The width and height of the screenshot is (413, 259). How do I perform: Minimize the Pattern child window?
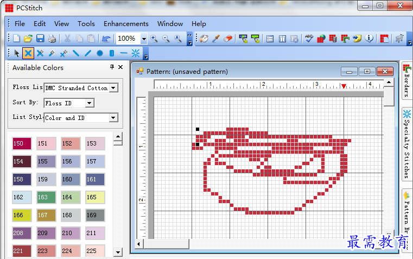tap(350, 72)
